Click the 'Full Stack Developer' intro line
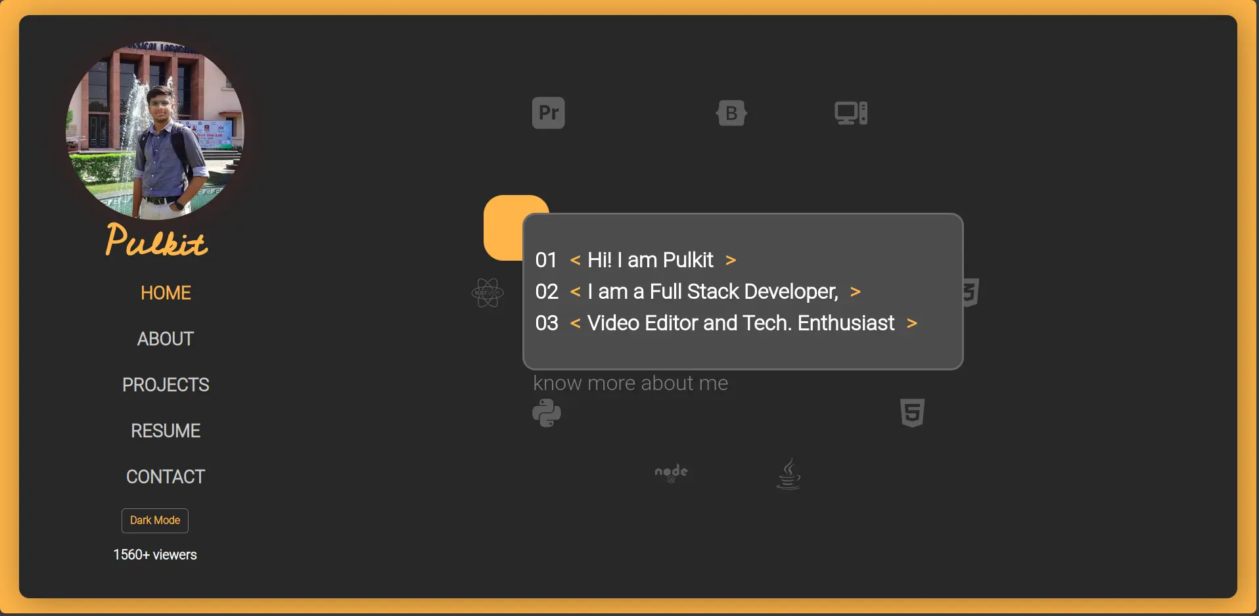The image size is (1259, 616). [x=712, y=292]
